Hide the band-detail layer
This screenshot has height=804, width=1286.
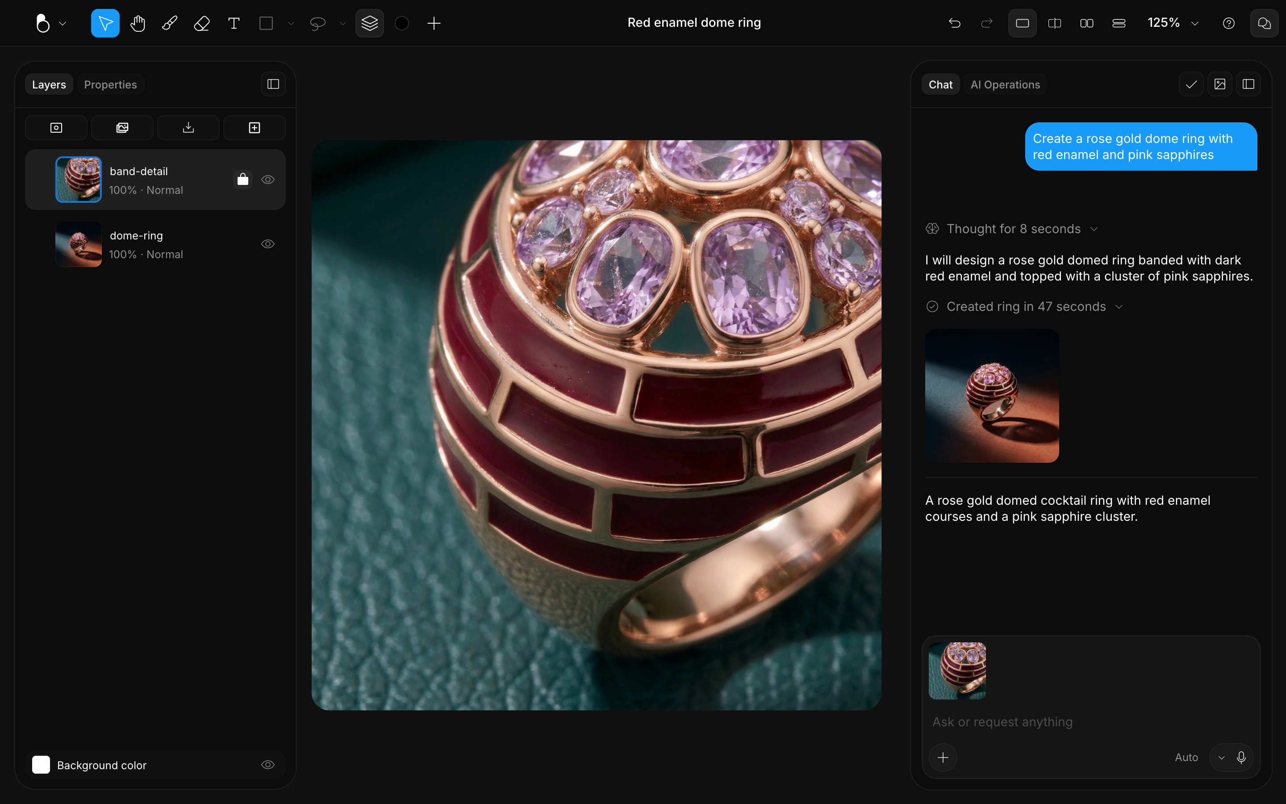pos(268,180)
